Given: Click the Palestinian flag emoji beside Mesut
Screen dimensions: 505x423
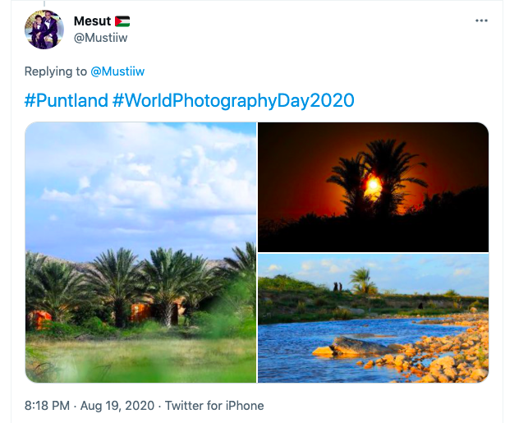Looking at the screenshot, I should pyautogui.click(x=122, y=21).
